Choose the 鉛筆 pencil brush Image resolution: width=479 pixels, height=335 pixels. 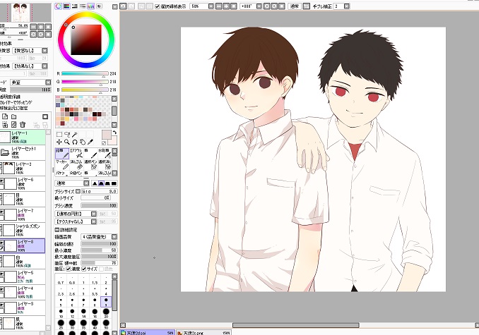tap(62, 153)
